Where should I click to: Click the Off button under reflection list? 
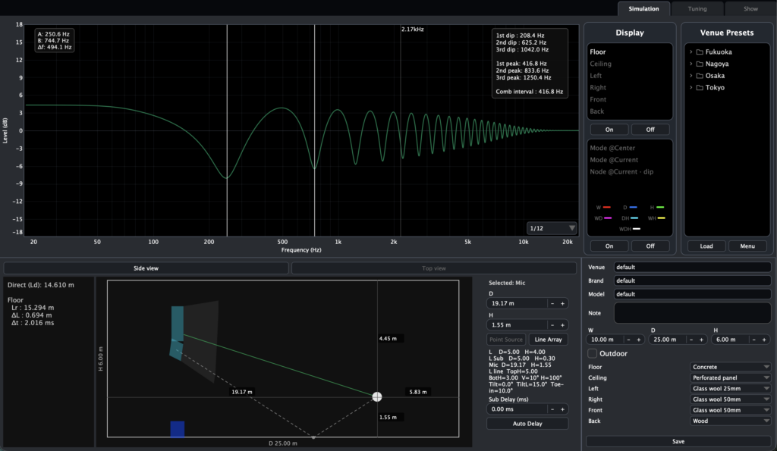pos(650,130)
